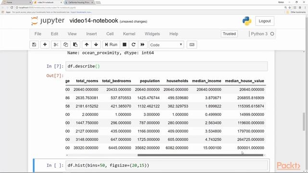Move the selected cell up with the arrow
The height and width of the screenshot is (173, 308).
[87, 45]
